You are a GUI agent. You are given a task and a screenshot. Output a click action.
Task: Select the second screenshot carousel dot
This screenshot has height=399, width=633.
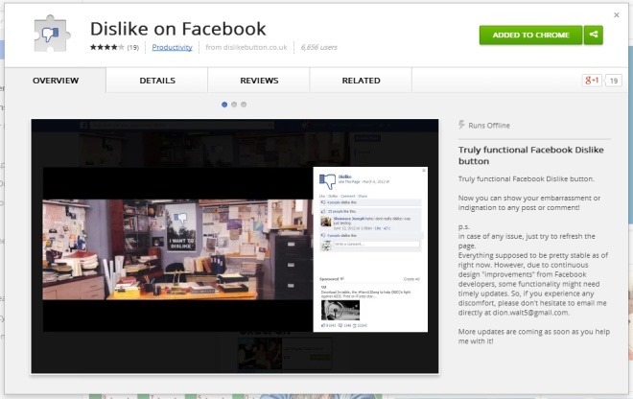click(x=234, y=104)
